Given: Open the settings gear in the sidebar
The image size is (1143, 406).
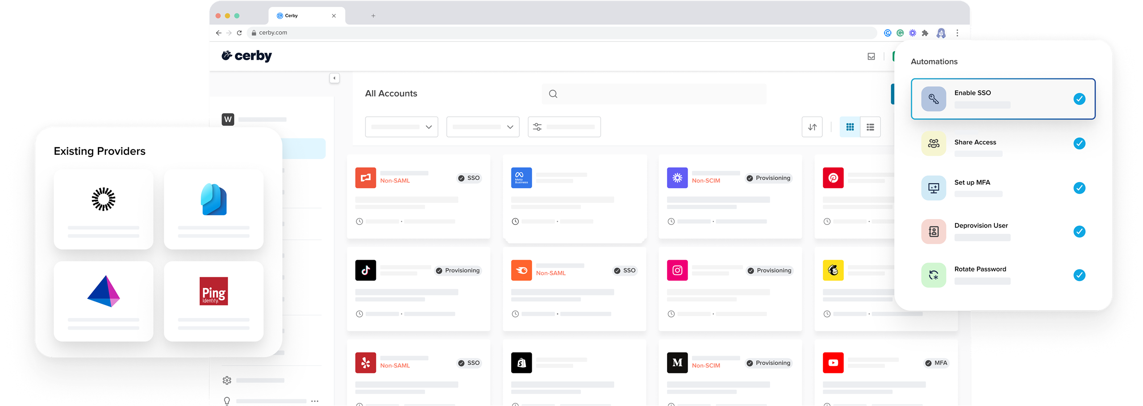Looking at the screenshot, I should (x=227, y=380).
